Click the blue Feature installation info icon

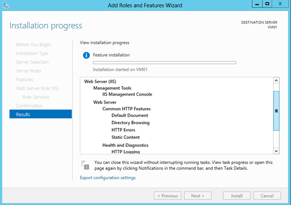pos(86,55)
